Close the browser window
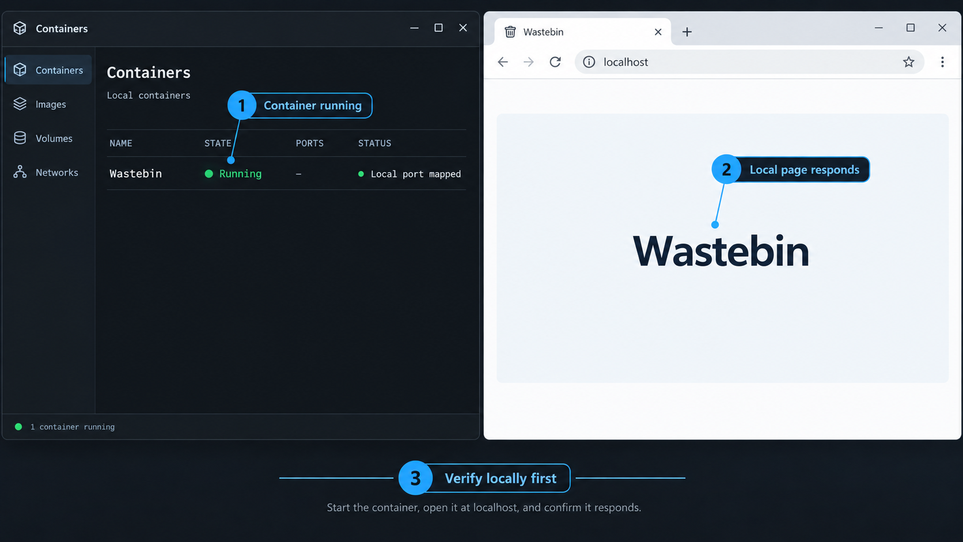963x542 pixels. pos(942,28)
